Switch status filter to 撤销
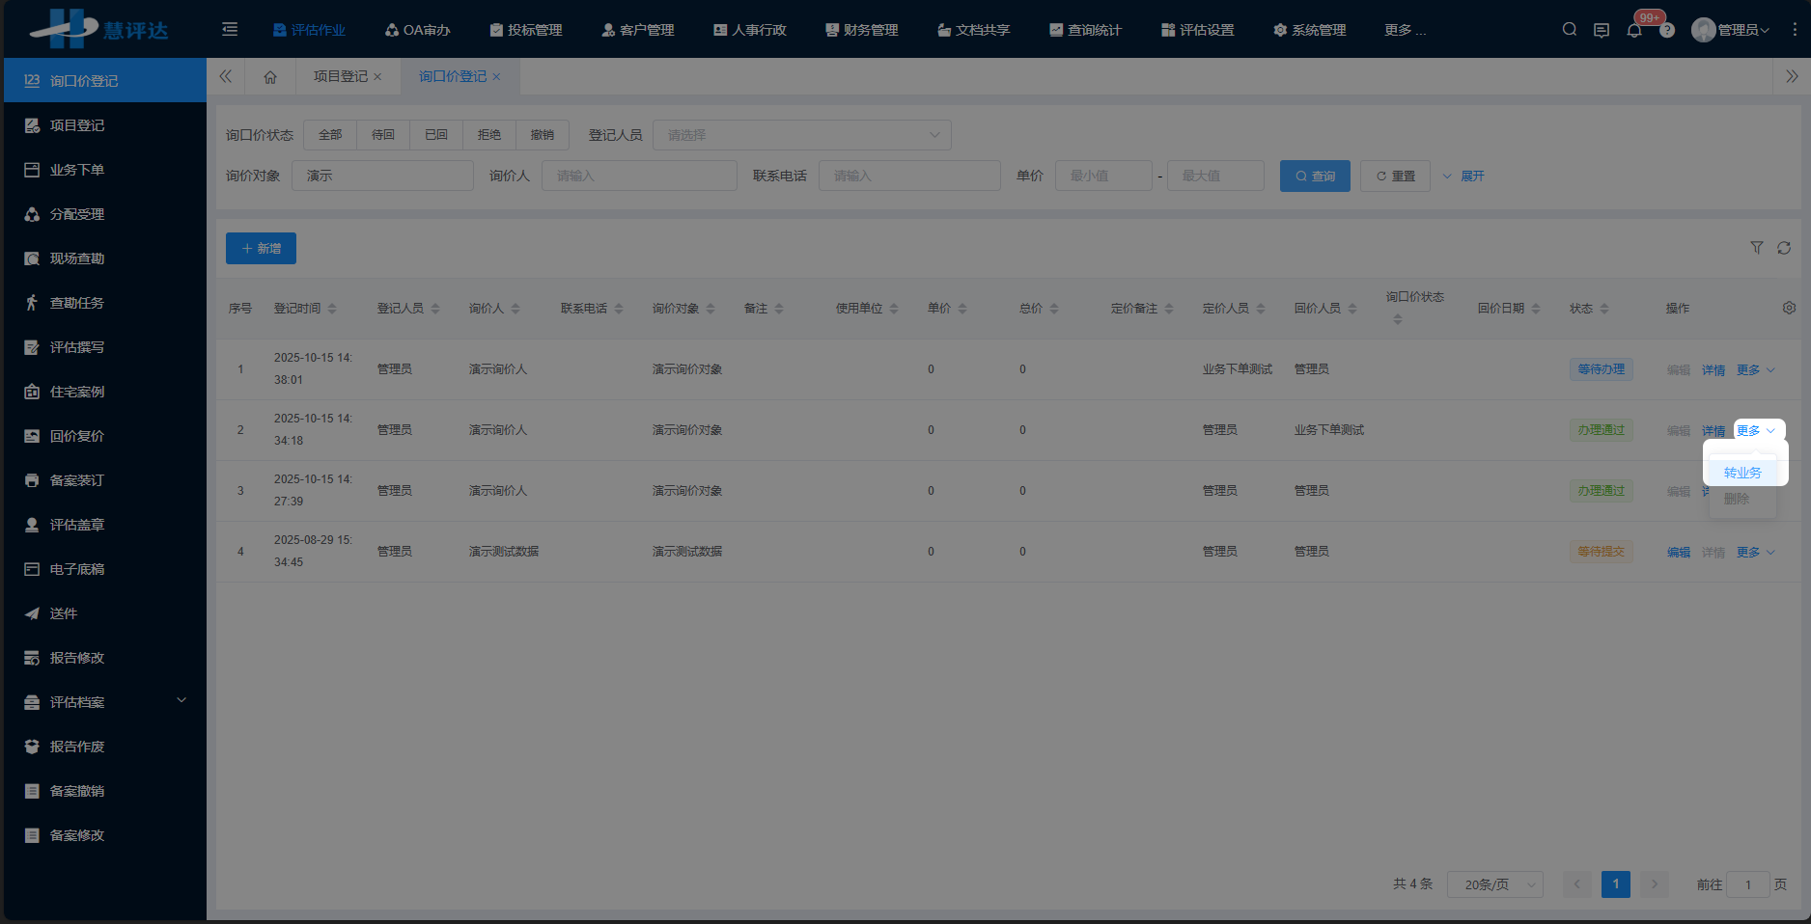This screenshot has height=924, width=1811. coord(542,134)
